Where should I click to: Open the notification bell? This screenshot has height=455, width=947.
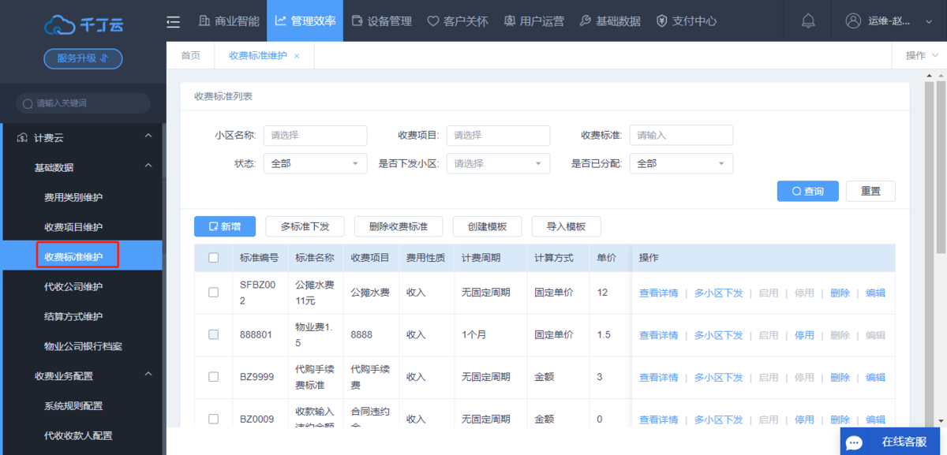[x=808, y=21]
